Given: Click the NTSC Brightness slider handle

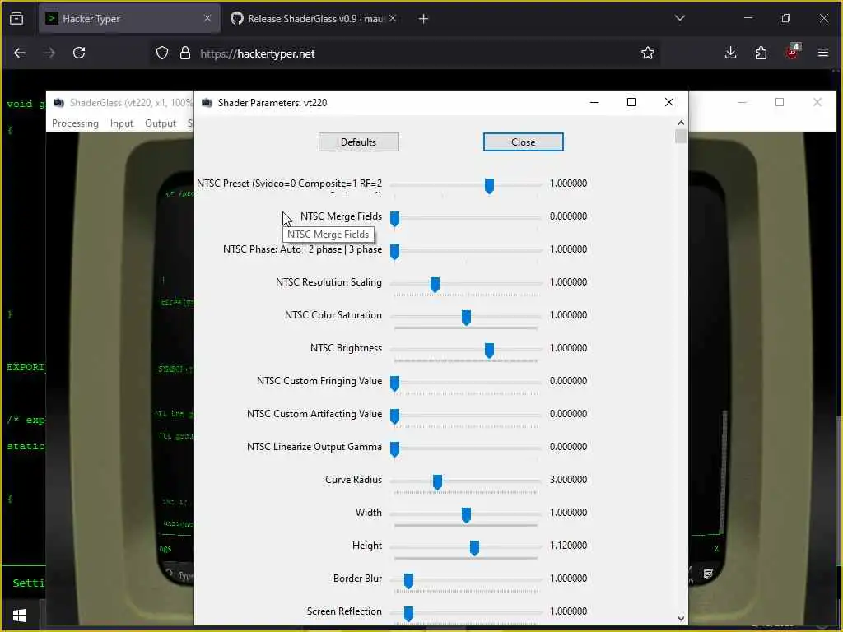Looking at the screenshot, I should (x=489, y=351).
